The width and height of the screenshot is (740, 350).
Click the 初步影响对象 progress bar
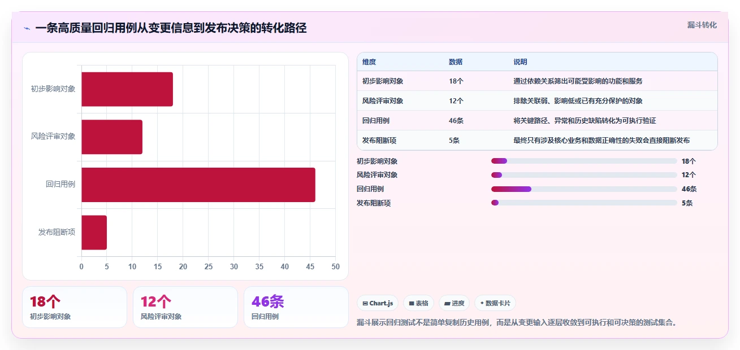tap(584, 161)
